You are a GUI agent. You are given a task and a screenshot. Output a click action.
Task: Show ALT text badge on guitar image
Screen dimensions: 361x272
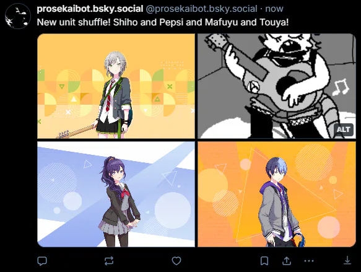click(x=343, y=129)
